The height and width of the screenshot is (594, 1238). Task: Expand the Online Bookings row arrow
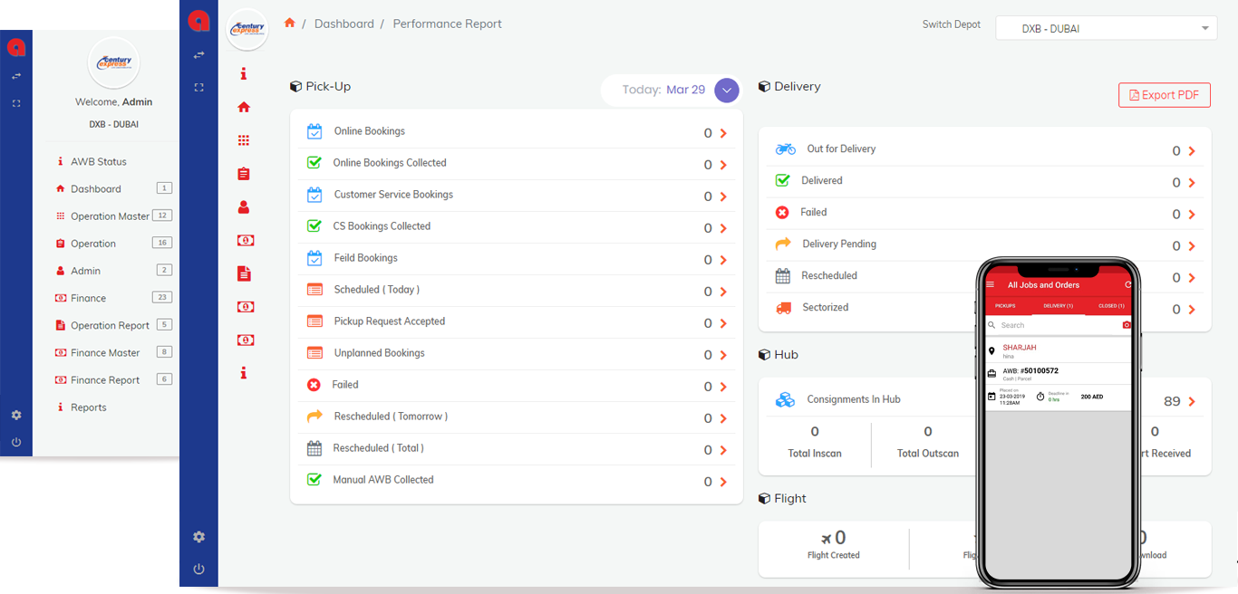coord(723,134)
